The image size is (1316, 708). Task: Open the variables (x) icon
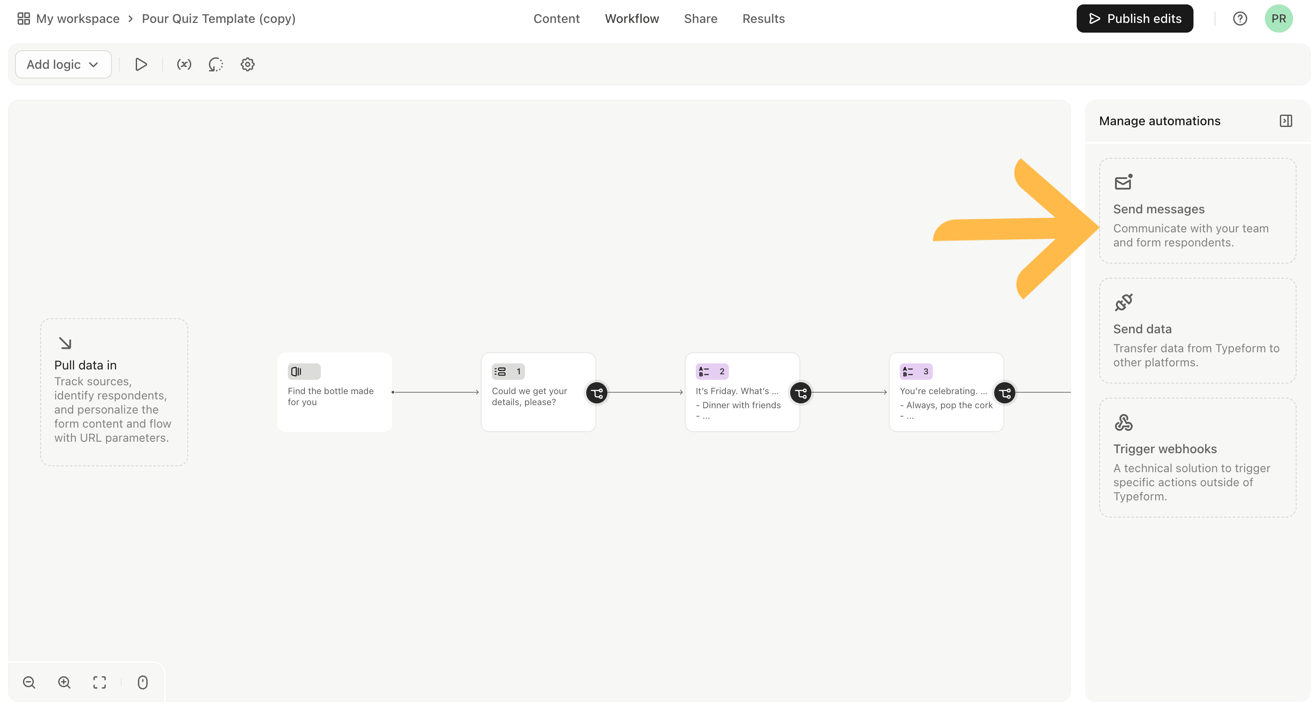coord(184,64)
